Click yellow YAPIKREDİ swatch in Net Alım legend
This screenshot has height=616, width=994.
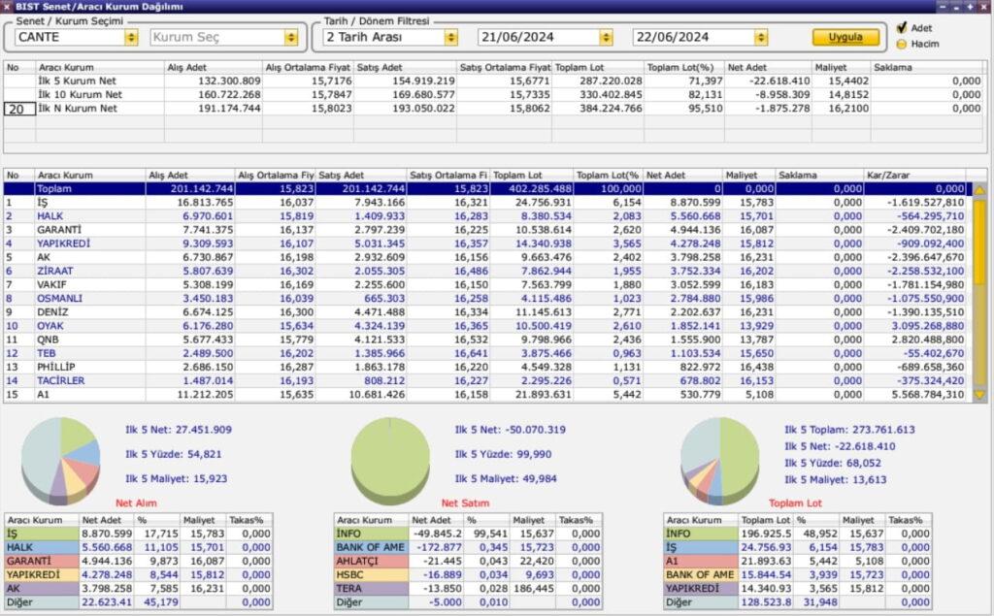42,575
